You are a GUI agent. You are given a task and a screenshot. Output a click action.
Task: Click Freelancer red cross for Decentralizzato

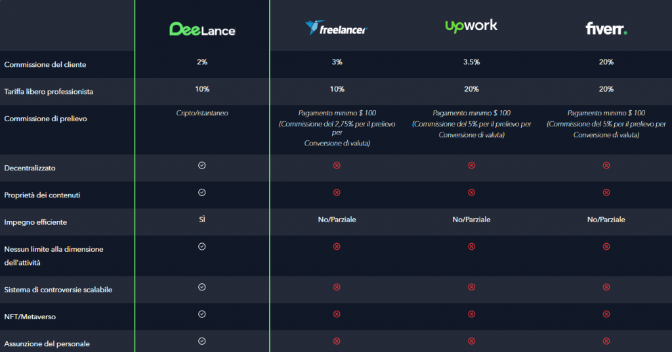tap(337, 165)
